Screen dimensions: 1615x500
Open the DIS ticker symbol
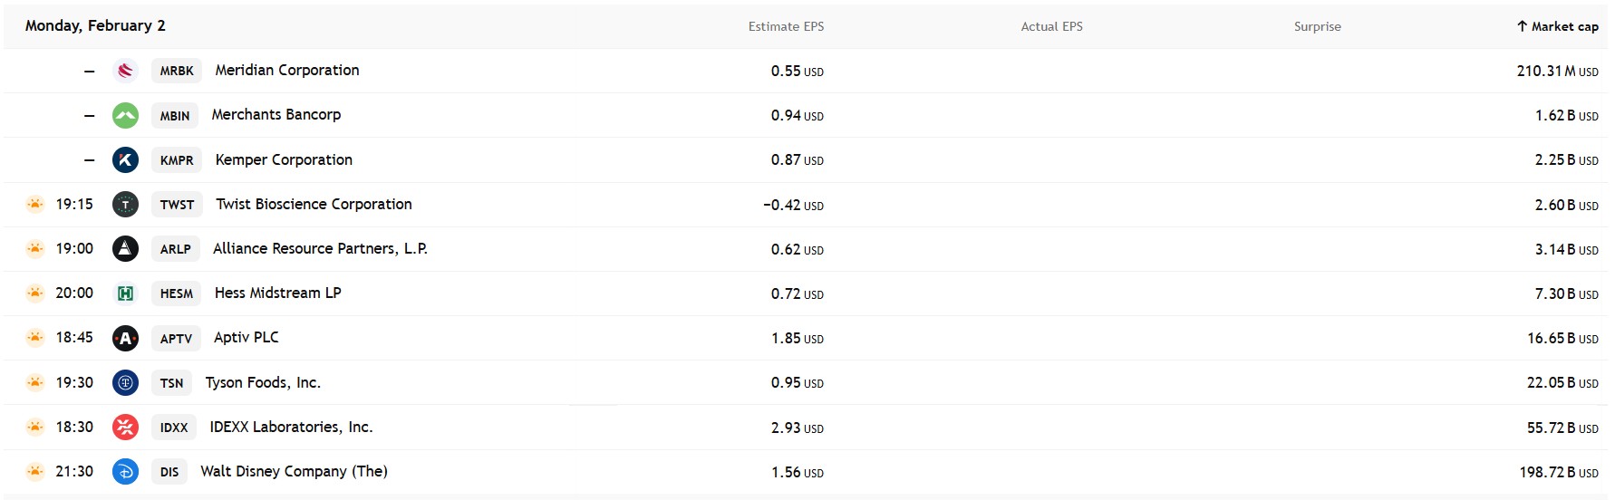[169, 472]
